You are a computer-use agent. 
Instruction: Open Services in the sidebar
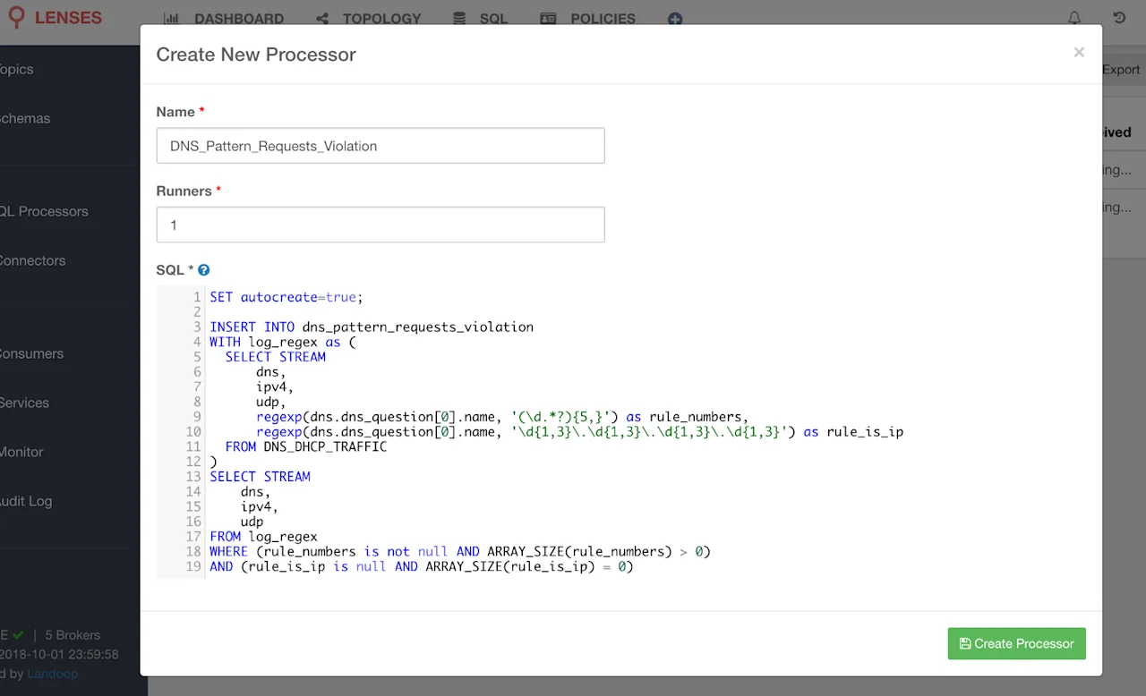25,403
